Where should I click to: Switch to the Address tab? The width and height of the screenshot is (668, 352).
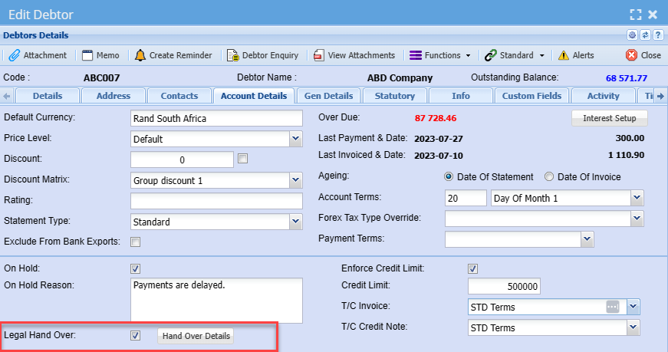[114, 96]
